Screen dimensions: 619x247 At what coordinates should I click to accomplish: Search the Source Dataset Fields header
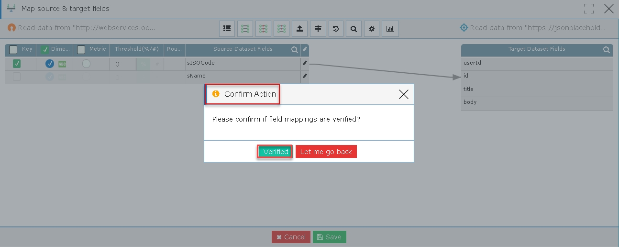click(x=295, y=50)
